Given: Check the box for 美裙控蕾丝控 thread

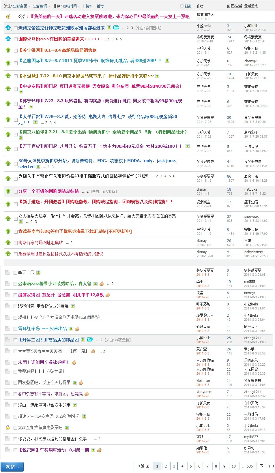Looking at the screenshot, I should 16,28.
